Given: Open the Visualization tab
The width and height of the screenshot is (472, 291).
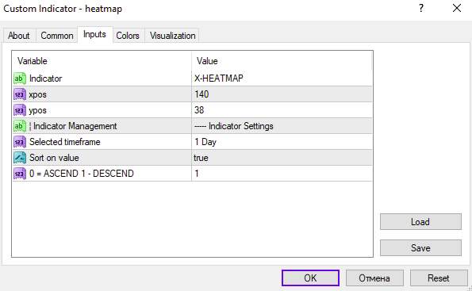Looking at the screenshot, I should pyautogui.click(x=172, y=36).
